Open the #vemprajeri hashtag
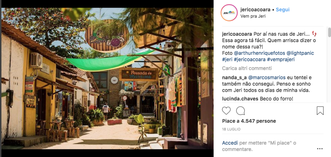The image size is (331, 157). 281,60
